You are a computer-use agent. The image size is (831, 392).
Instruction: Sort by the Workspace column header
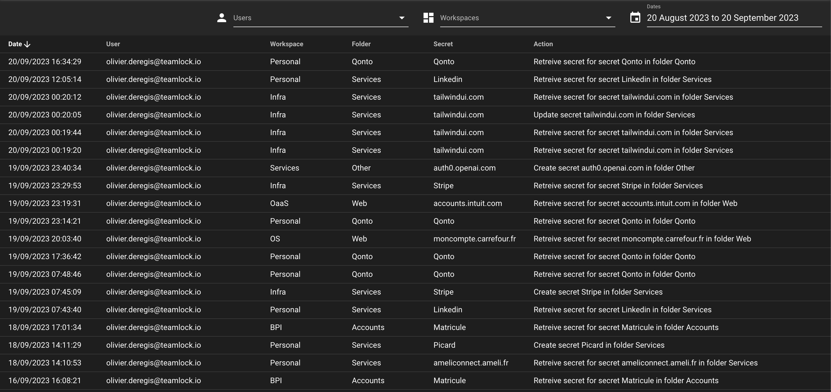[x=286, y=44]
